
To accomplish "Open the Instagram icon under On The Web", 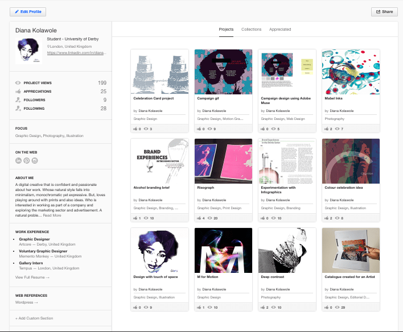I will click(35, 161).
